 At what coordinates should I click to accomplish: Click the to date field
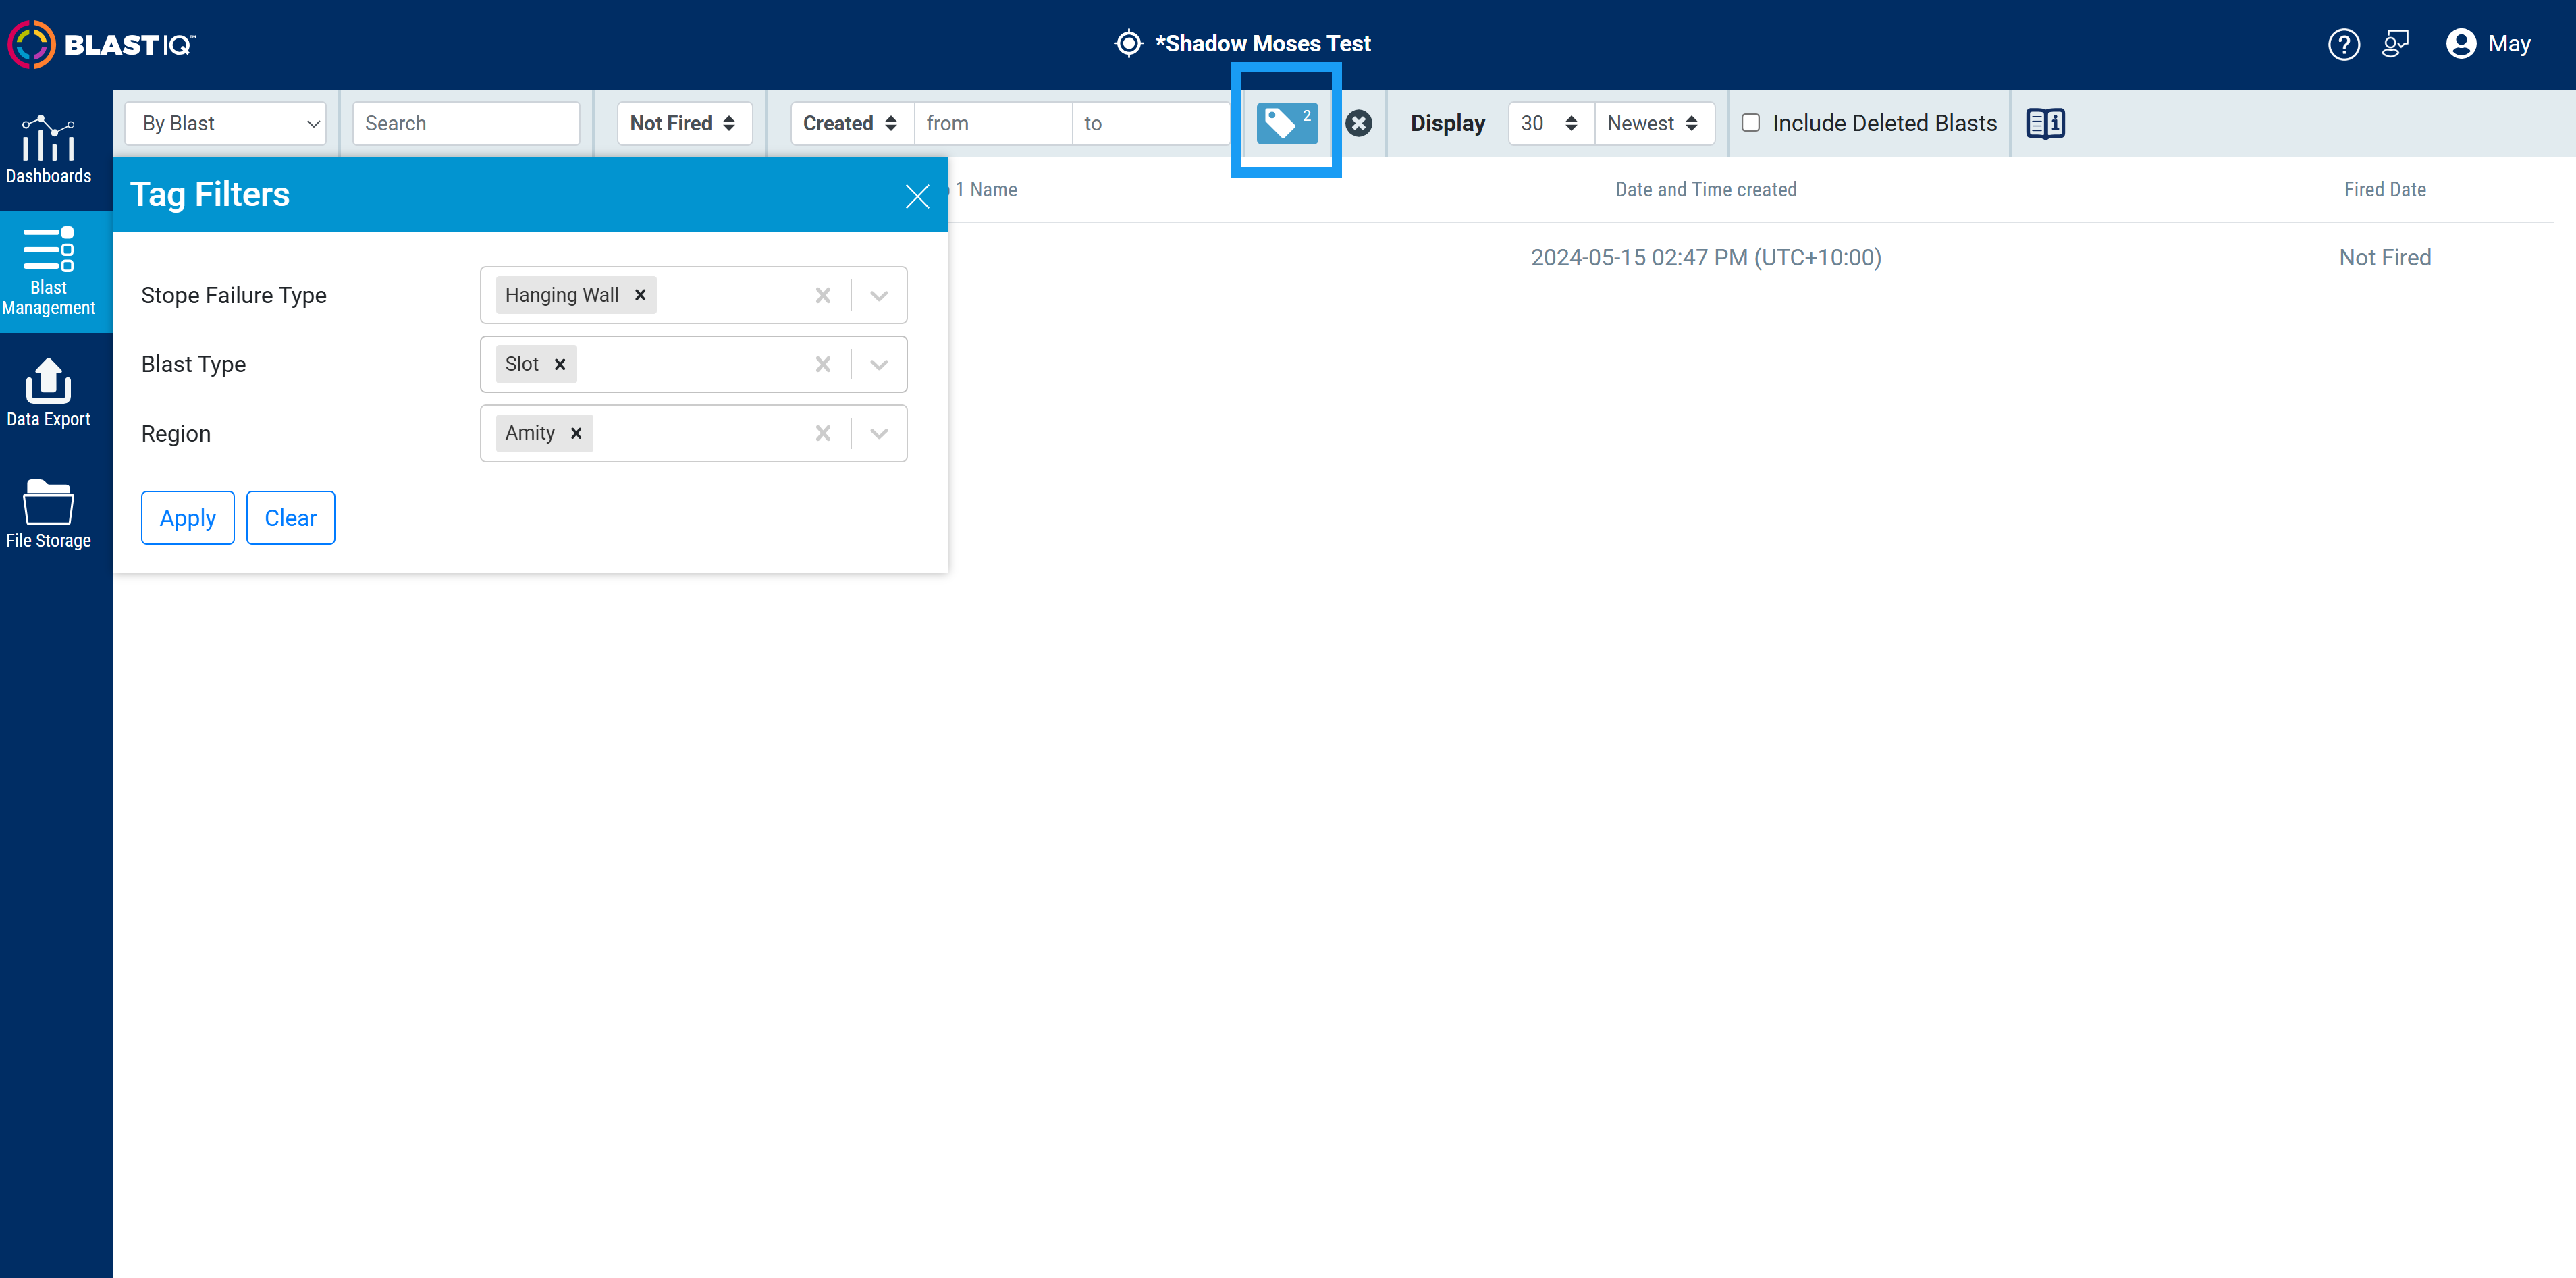point(1152,123)
